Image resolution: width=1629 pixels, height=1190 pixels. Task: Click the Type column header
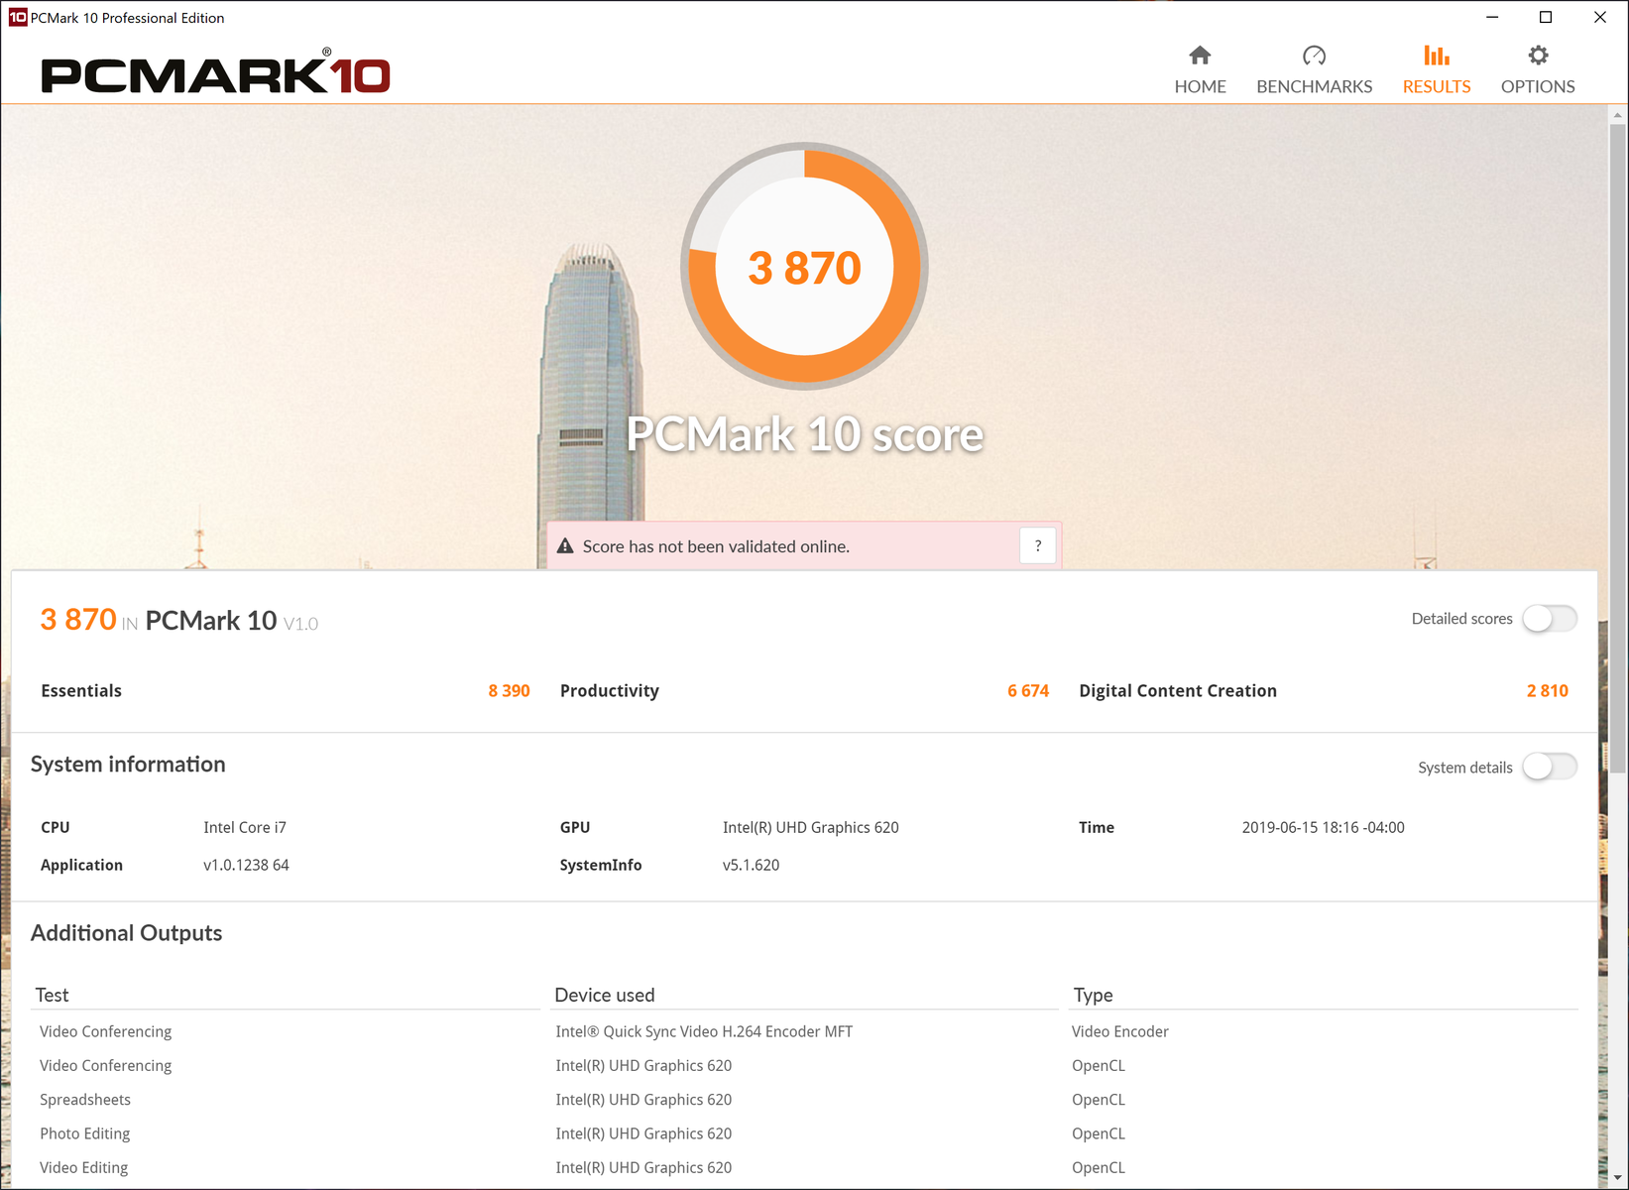pyautogui.click(x=1094, y=995)
